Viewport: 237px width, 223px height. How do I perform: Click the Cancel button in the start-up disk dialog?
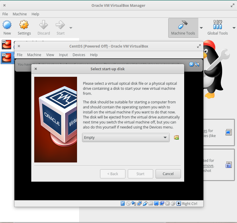coord(168,174)
